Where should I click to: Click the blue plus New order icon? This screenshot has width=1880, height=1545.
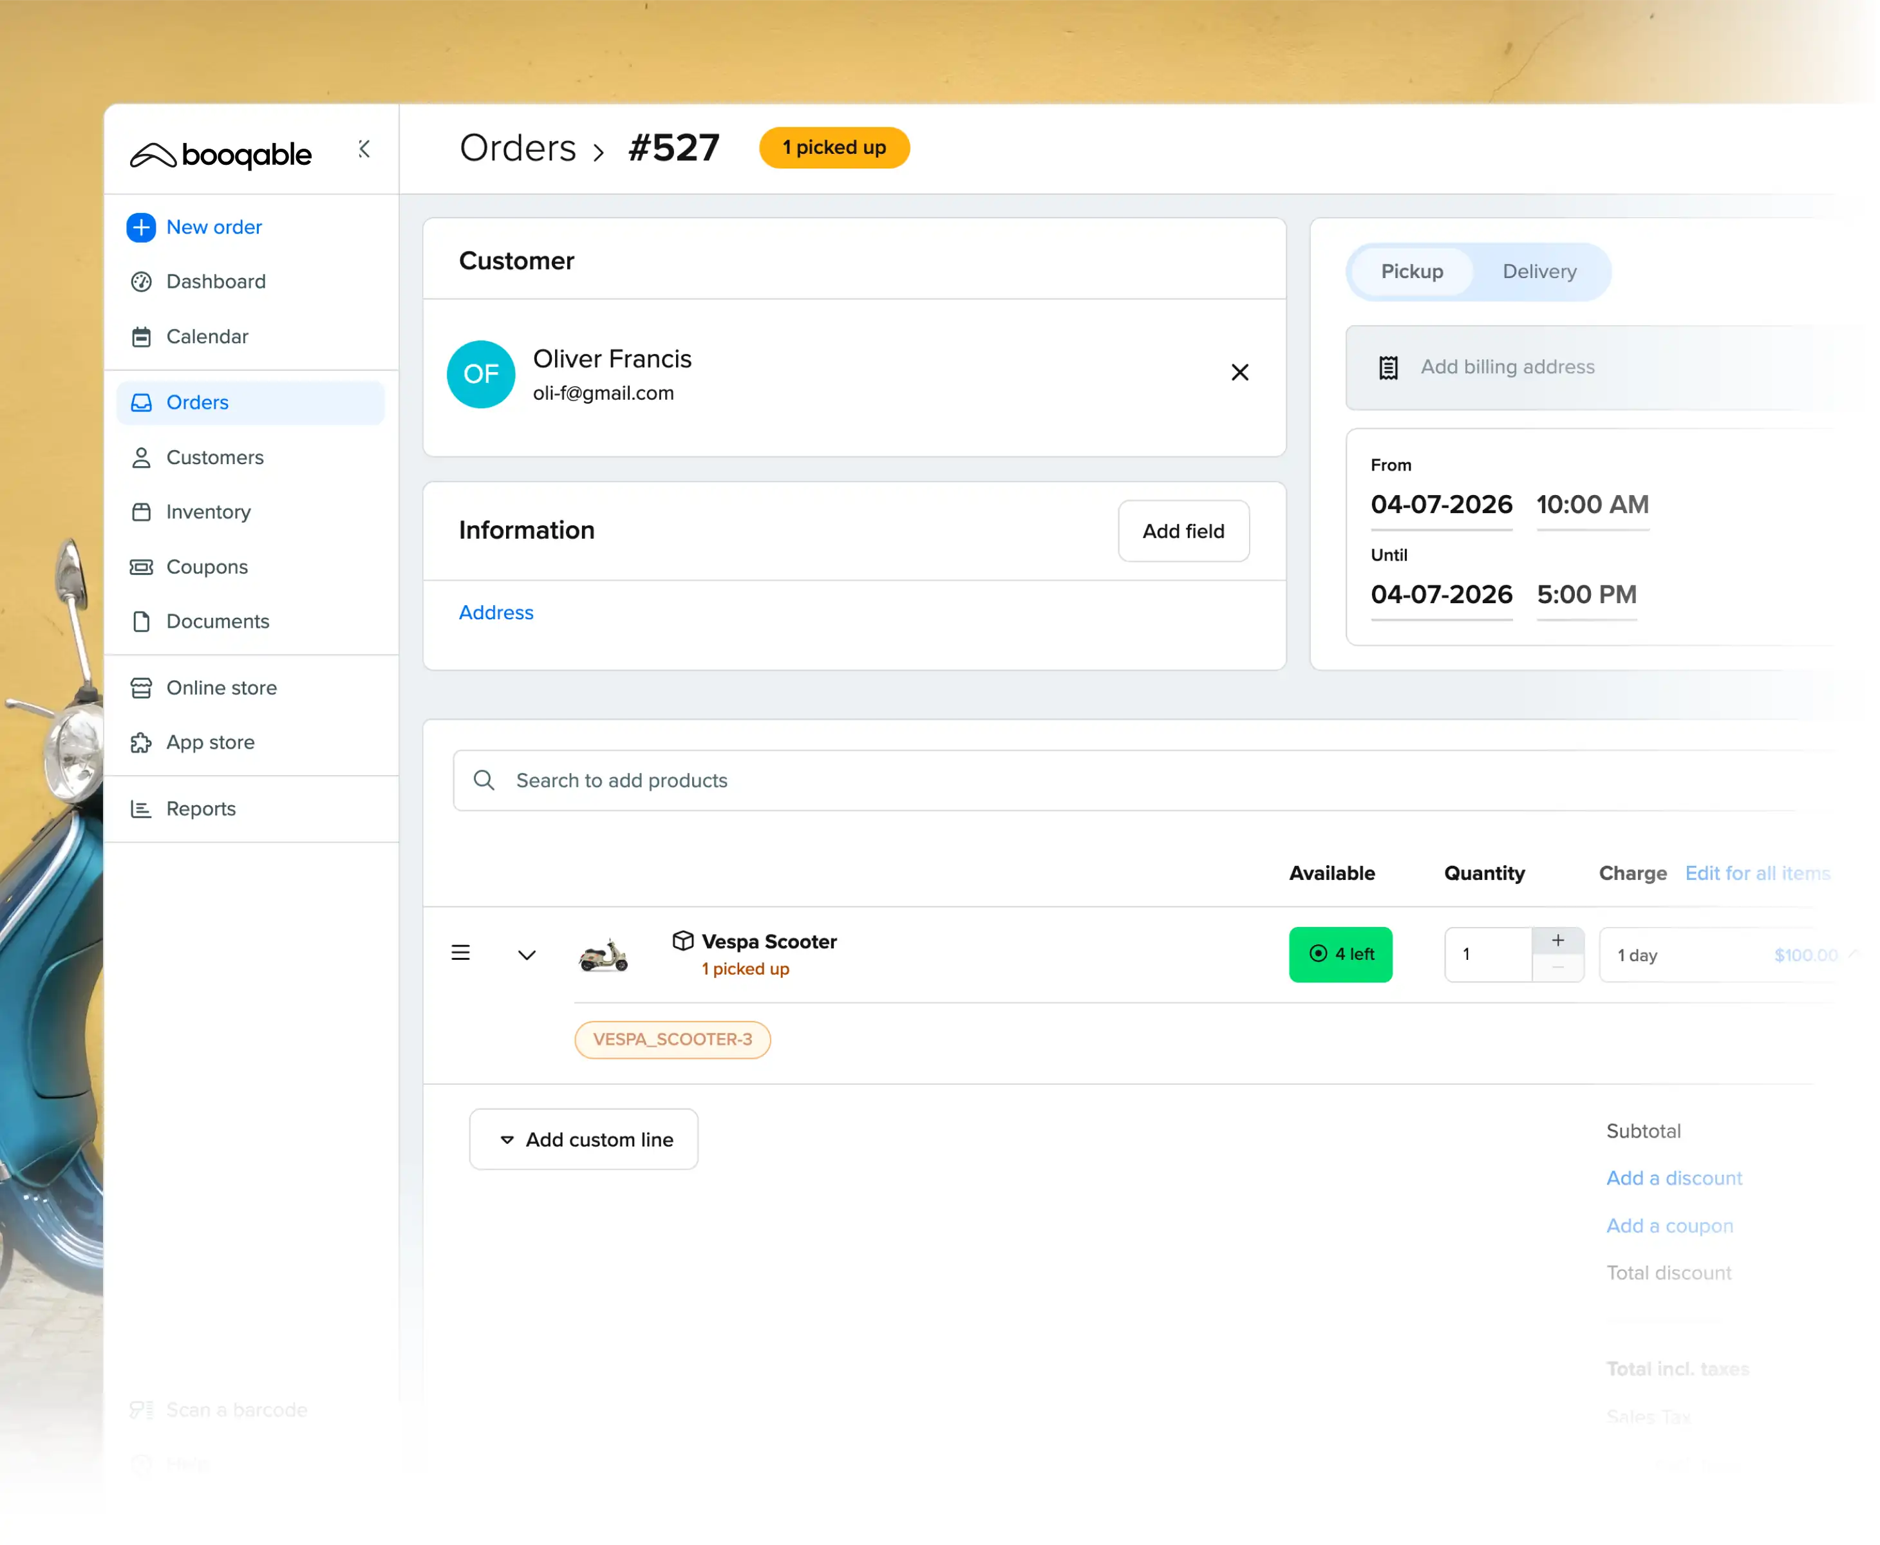pos(140,227)
